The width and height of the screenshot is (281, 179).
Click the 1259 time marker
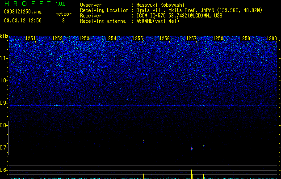[x=245, y=38]
